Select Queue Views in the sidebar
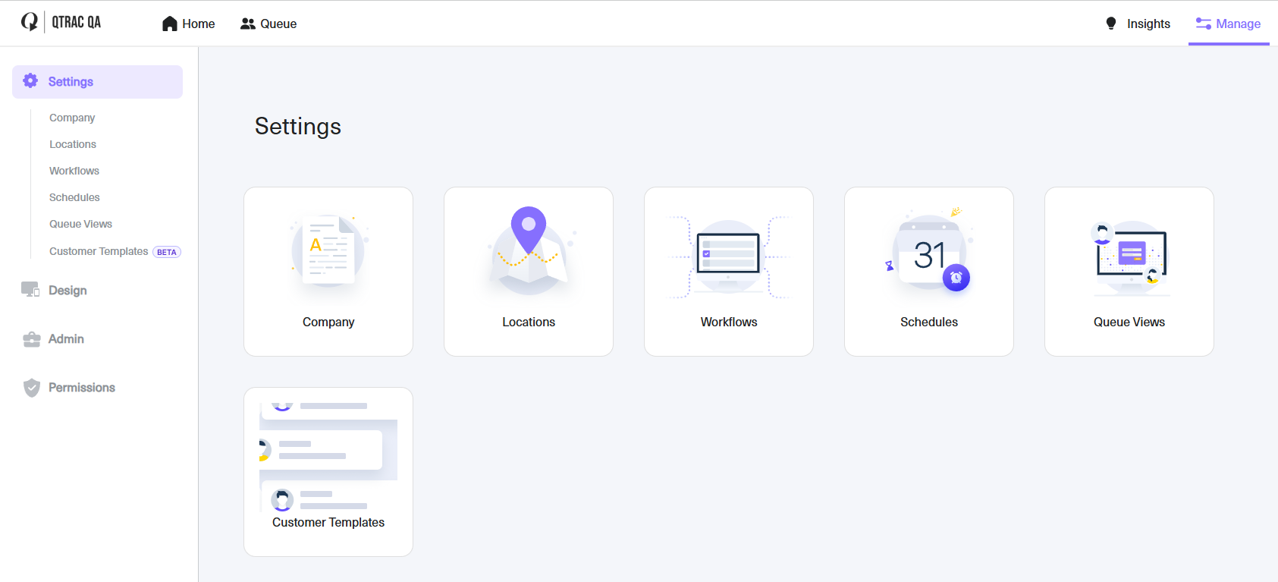 click(80, 224)
